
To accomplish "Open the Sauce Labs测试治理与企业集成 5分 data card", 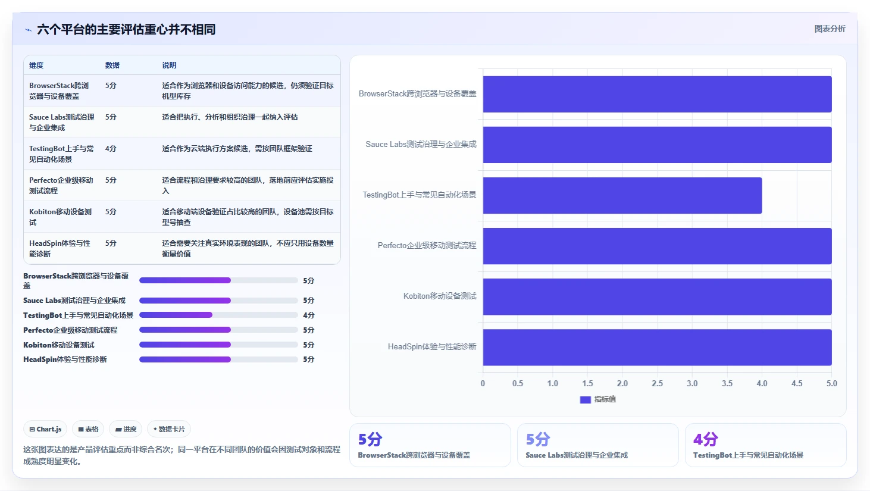I will (x=598, y=445).
